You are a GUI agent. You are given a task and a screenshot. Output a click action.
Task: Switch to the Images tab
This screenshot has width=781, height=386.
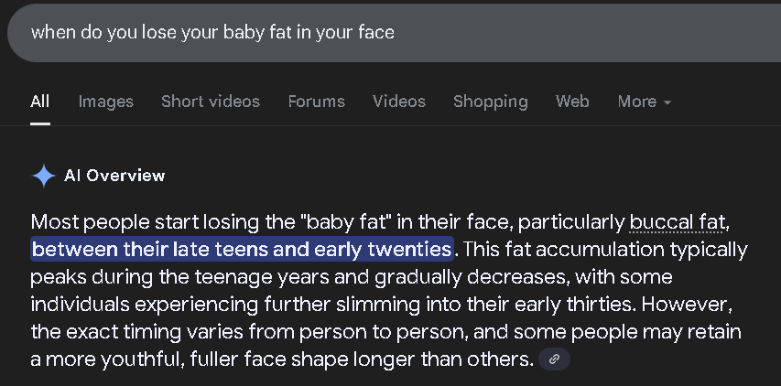coord(106,102)
